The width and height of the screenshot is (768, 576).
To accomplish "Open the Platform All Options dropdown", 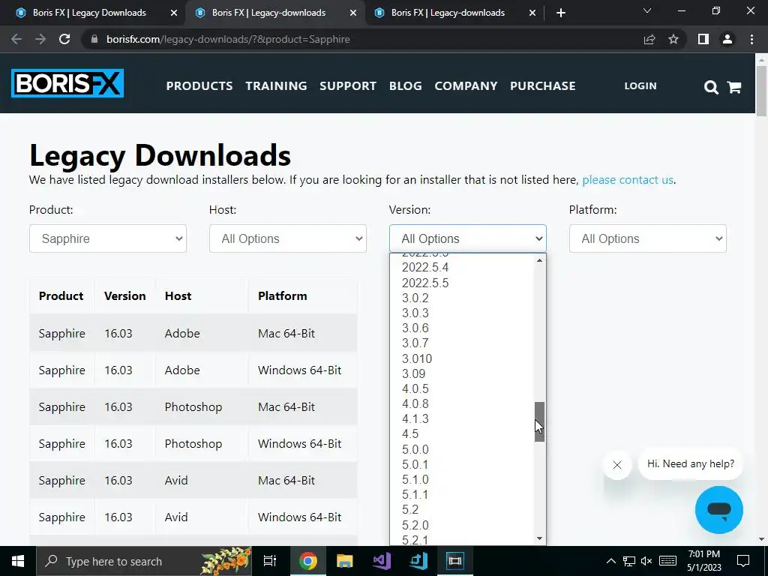I will (647, 238).
